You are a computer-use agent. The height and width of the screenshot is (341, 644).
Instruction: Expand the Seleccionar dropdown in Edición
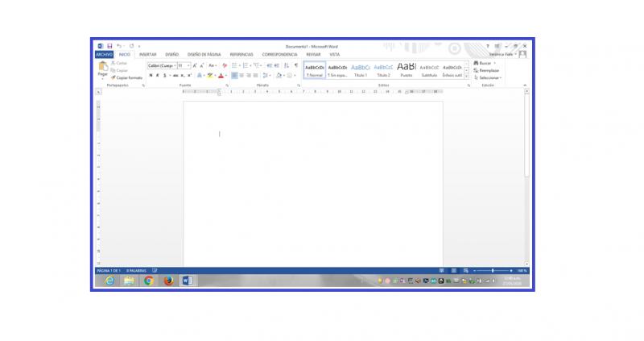[490, 77]
